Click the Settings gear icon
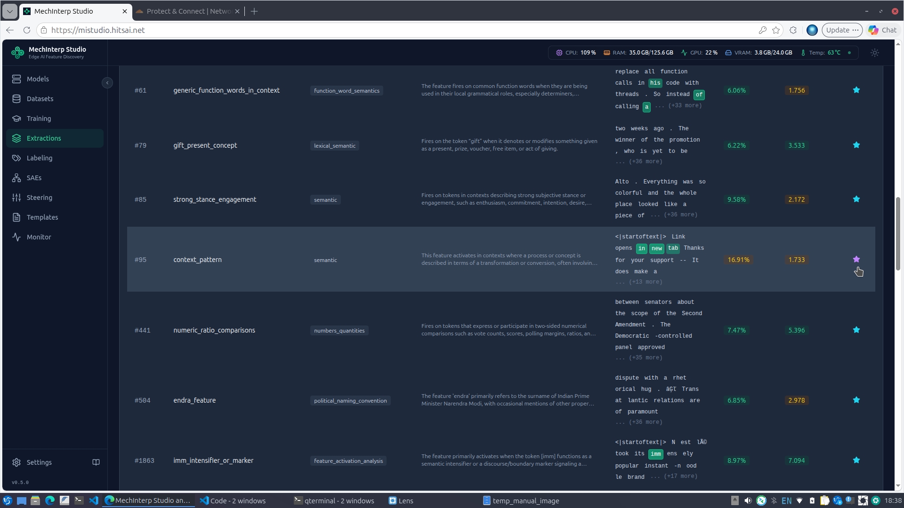The width and height of the screenshot is (904, 508). click(16, 462)
